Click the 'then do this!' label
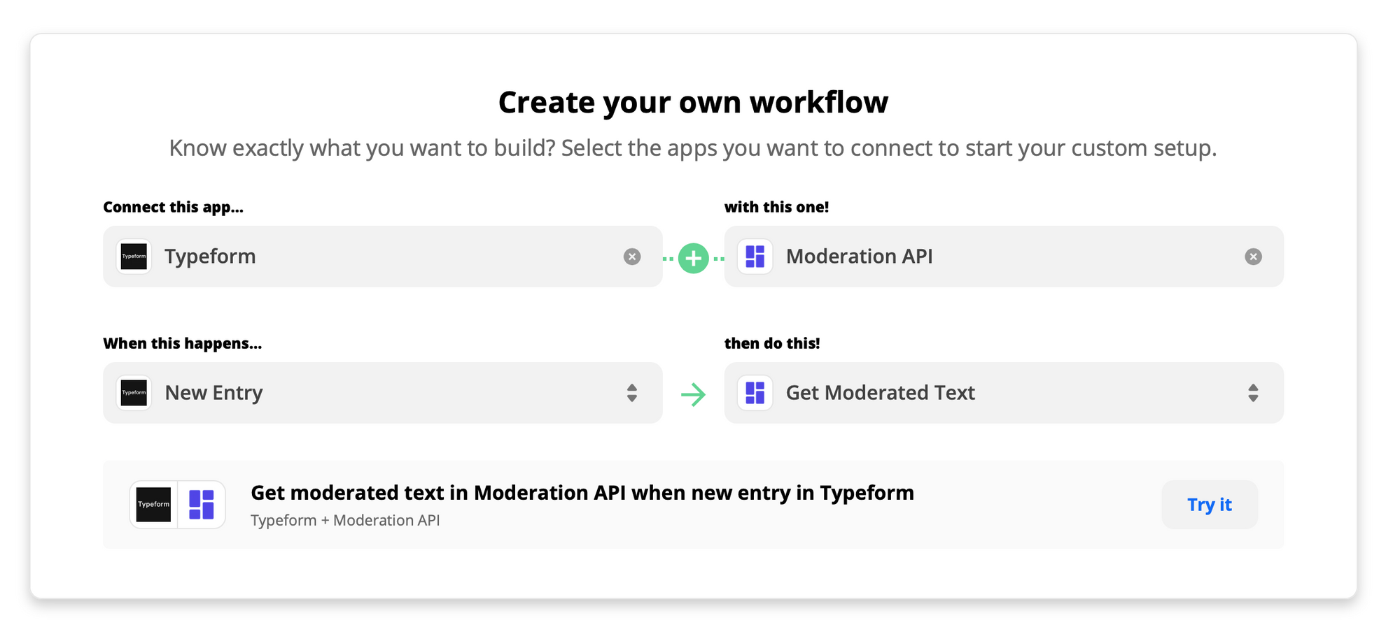 click(x=772, y=343)
